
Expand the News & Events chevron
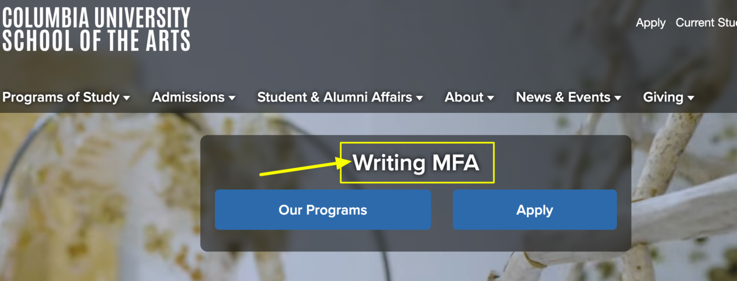click(619, 98)
